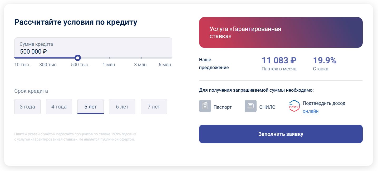The height and width of the screenshot is (171, 378).
Task: Click the Рассчитайте условия по кредиту heading
Action: [76, 22]
